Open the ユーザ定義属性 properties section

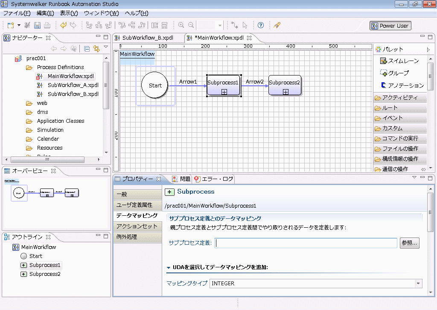(138, 205)
